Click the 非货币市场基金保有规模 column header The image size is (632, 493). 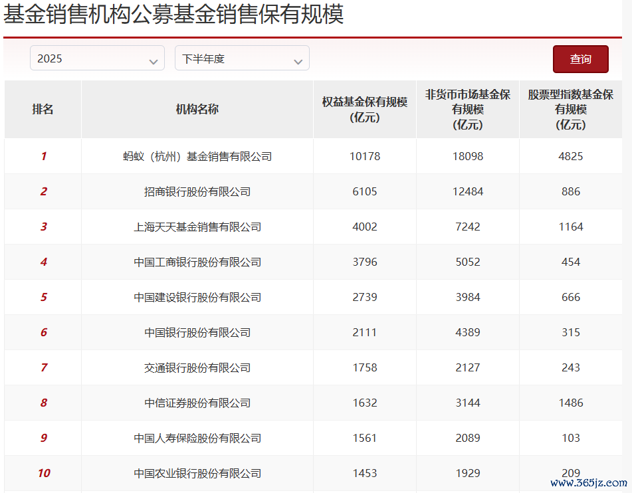point(468,109)
